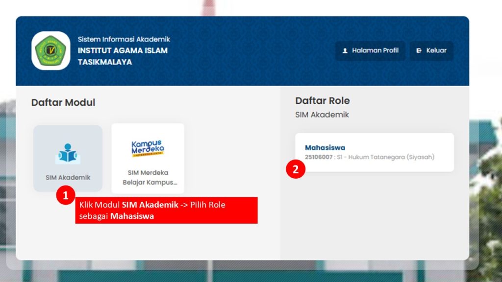Click student ID 25106007 program text
Viewport: 502px width, 282px height.
(370, 157)
